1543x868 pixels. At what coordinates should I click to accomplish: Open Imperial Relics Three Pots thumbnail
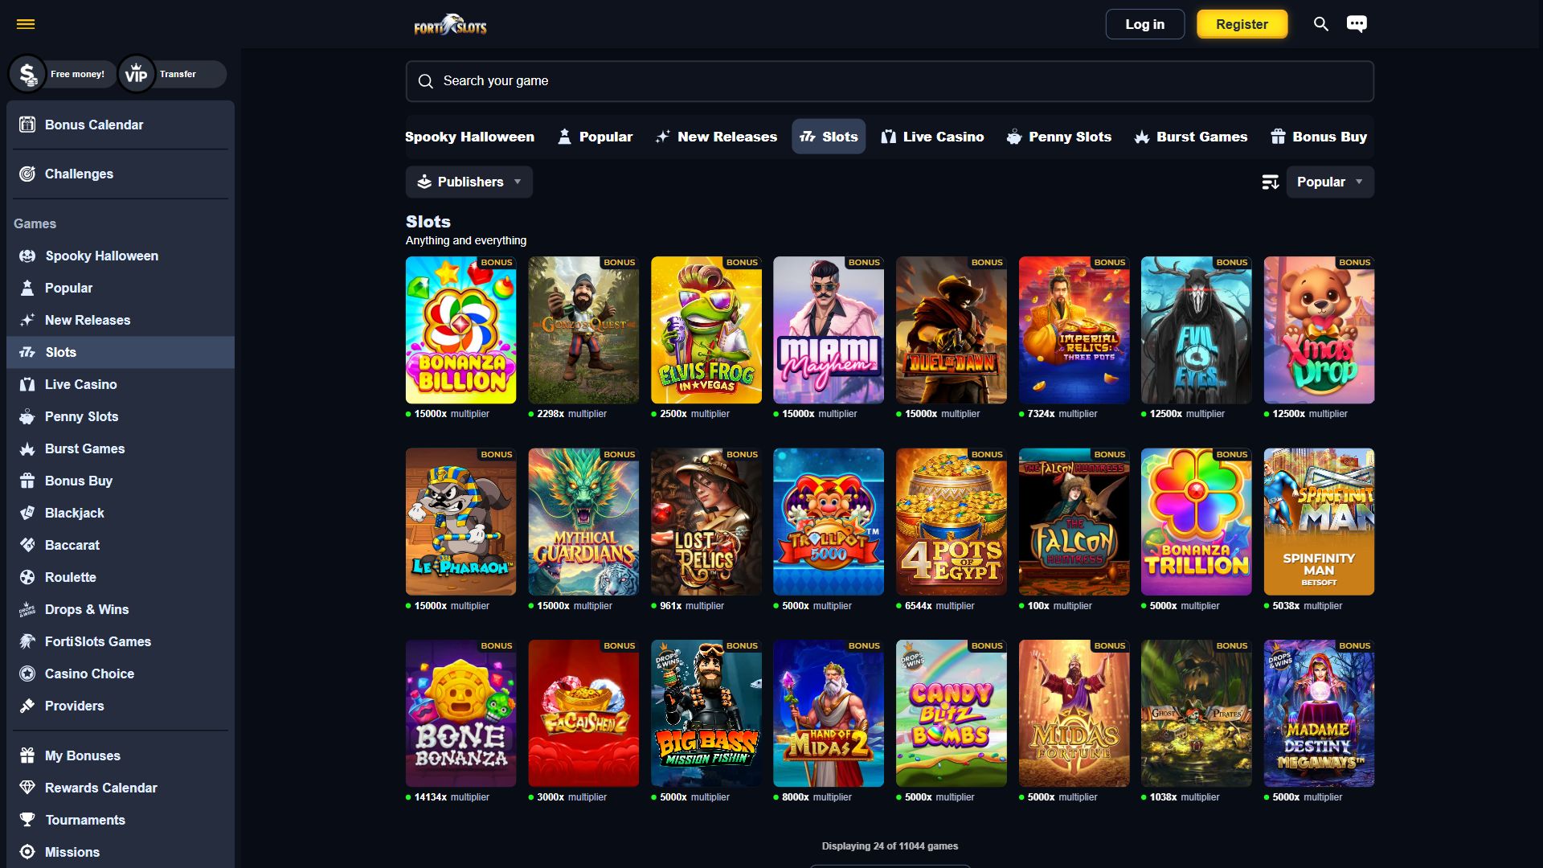tap(1074, 330)
